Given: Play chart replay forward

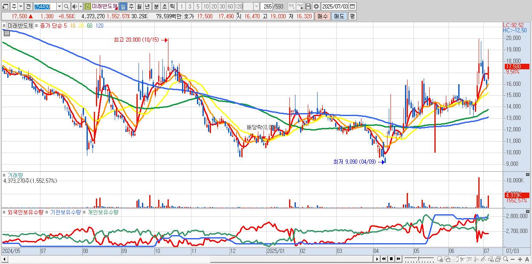Looking at the screenshot, I should point(377,259).
